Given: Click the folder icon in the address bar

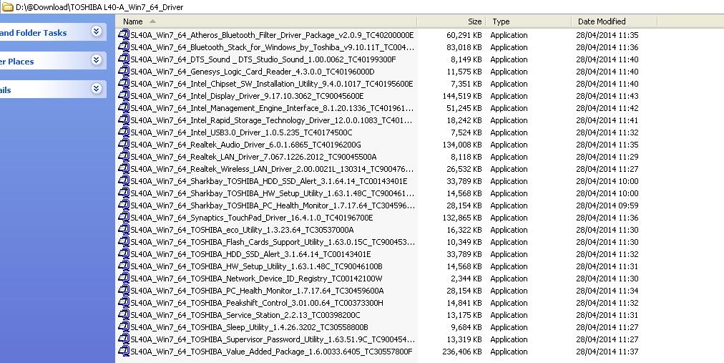Looking at the screenshot, I should 7,7.
